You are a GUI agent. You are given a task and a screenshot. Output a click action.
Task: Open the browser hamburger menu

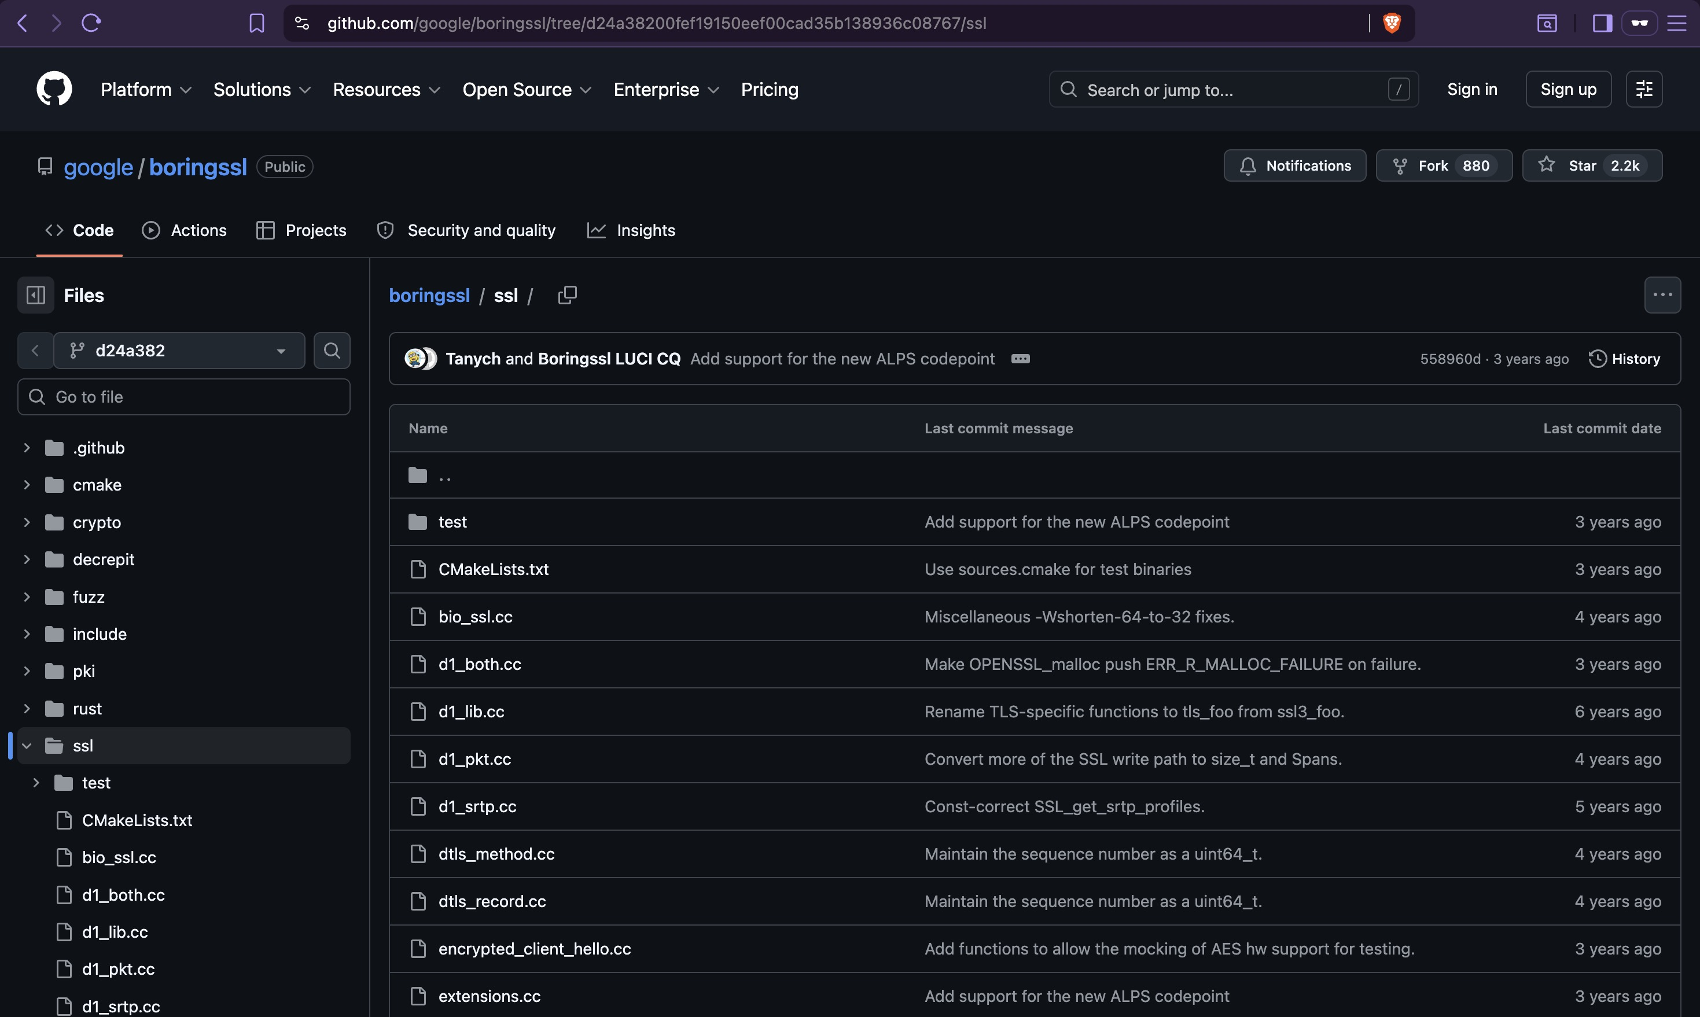point(1676,23)
